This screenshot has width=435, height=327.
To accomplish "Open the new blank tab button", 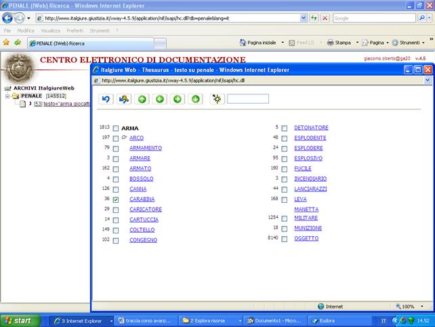I will (x=160, y=43).
